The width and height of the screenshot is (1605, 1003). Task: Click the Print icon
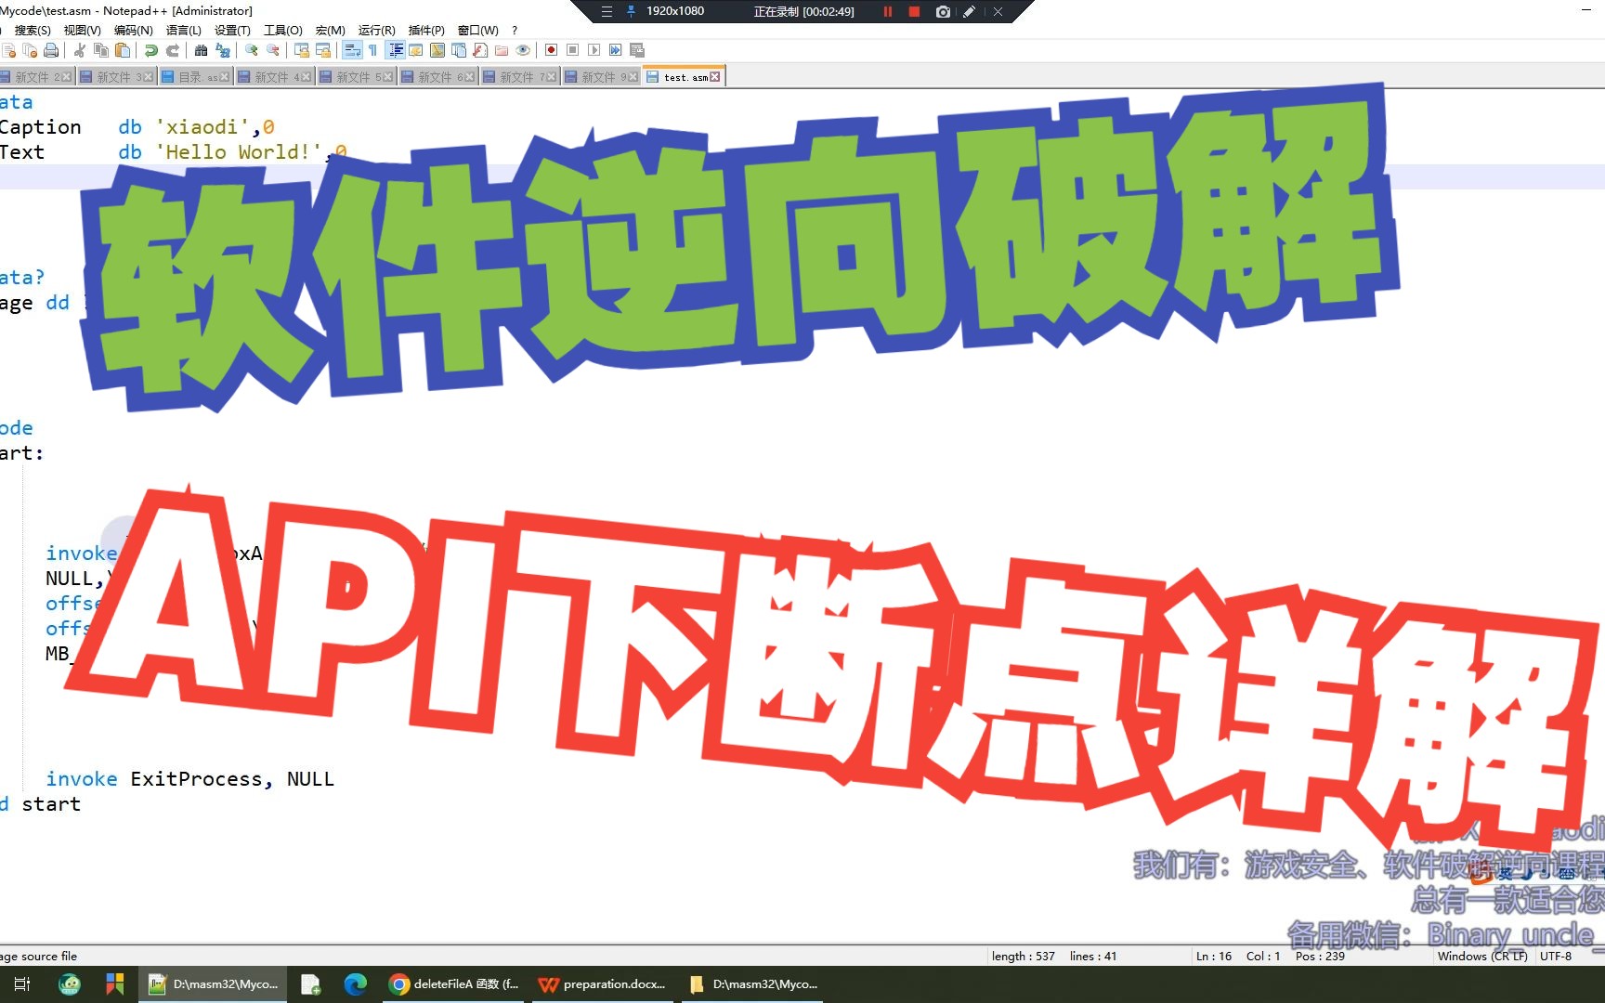(49, 50)
